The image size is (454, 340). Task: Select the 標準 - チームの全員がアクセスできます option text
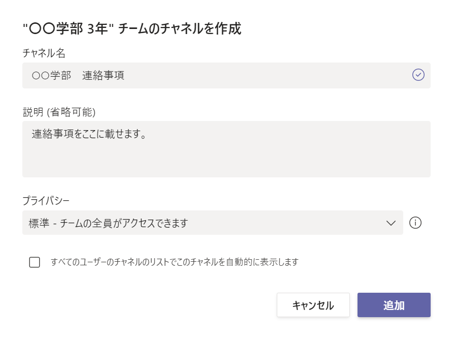[108, 223]
